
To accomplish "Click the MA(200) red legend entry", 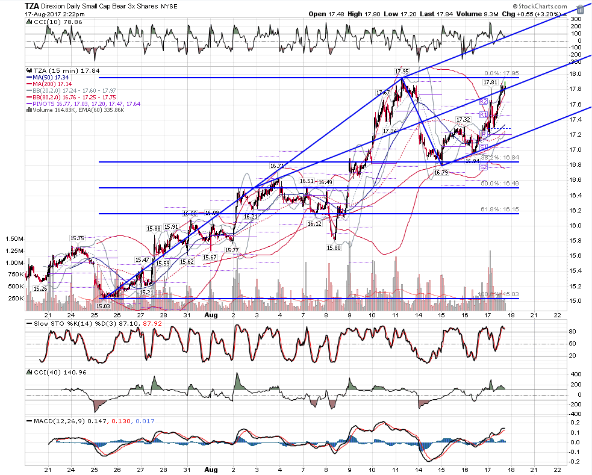I will 49,84.
